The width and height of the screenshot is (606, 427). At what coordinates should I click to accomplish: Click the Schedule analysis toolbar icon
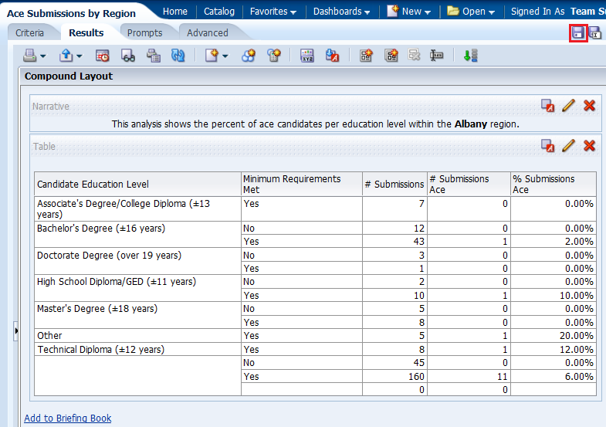pyautogui.click(x=103, y=56)
